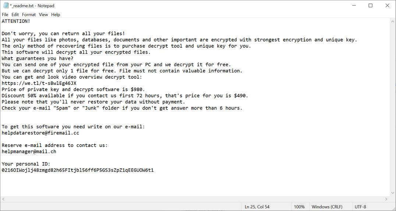Open the Edit menu
The height and width of the screenshot is (211, 396).
15,15
